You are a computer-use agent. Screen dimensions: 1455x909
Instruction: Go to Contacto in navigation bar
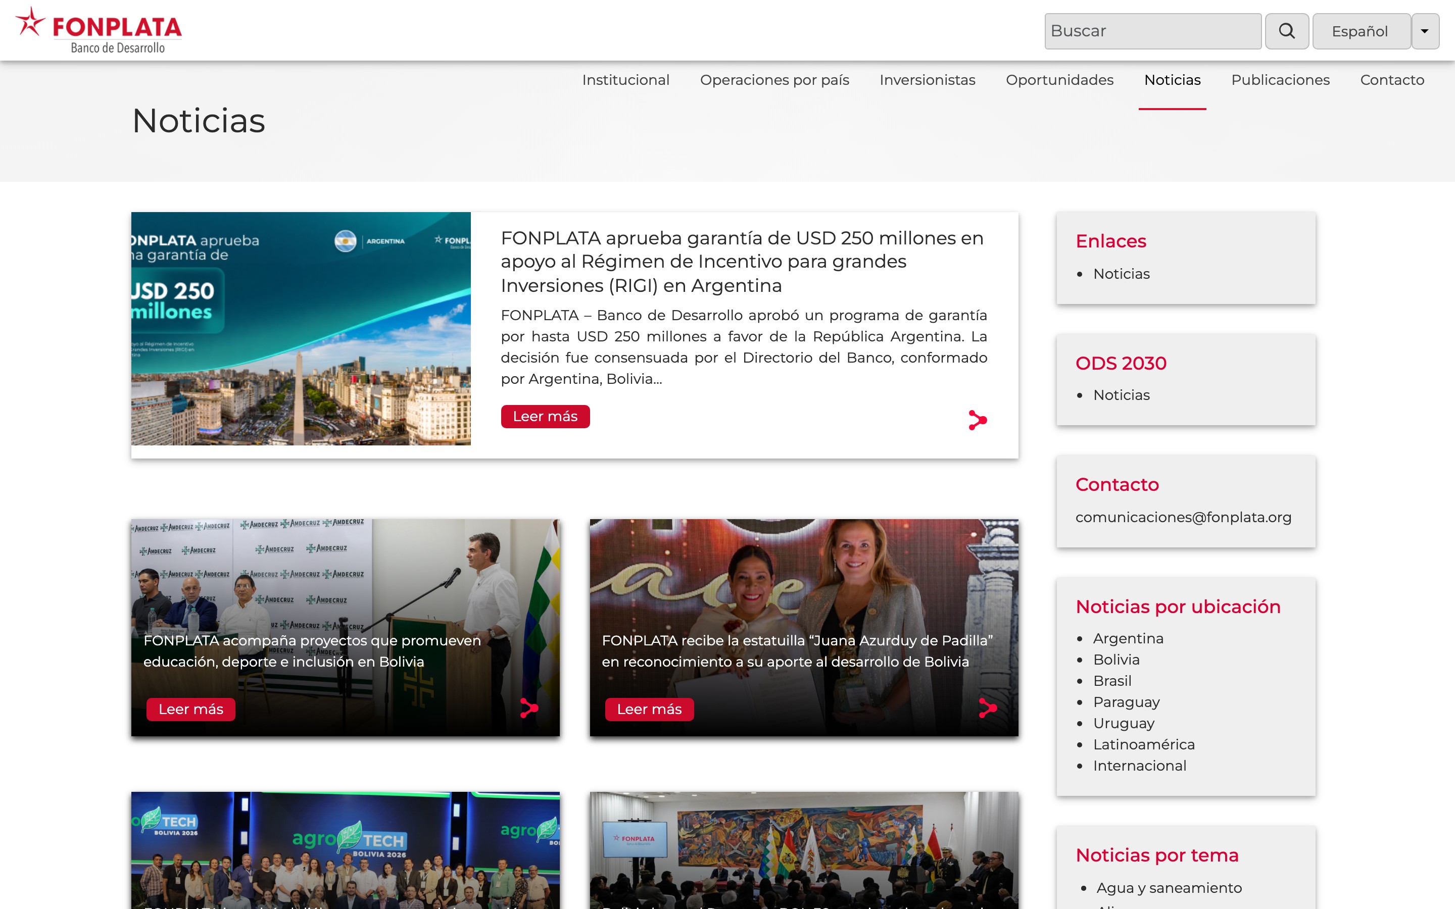[1392, 80]
